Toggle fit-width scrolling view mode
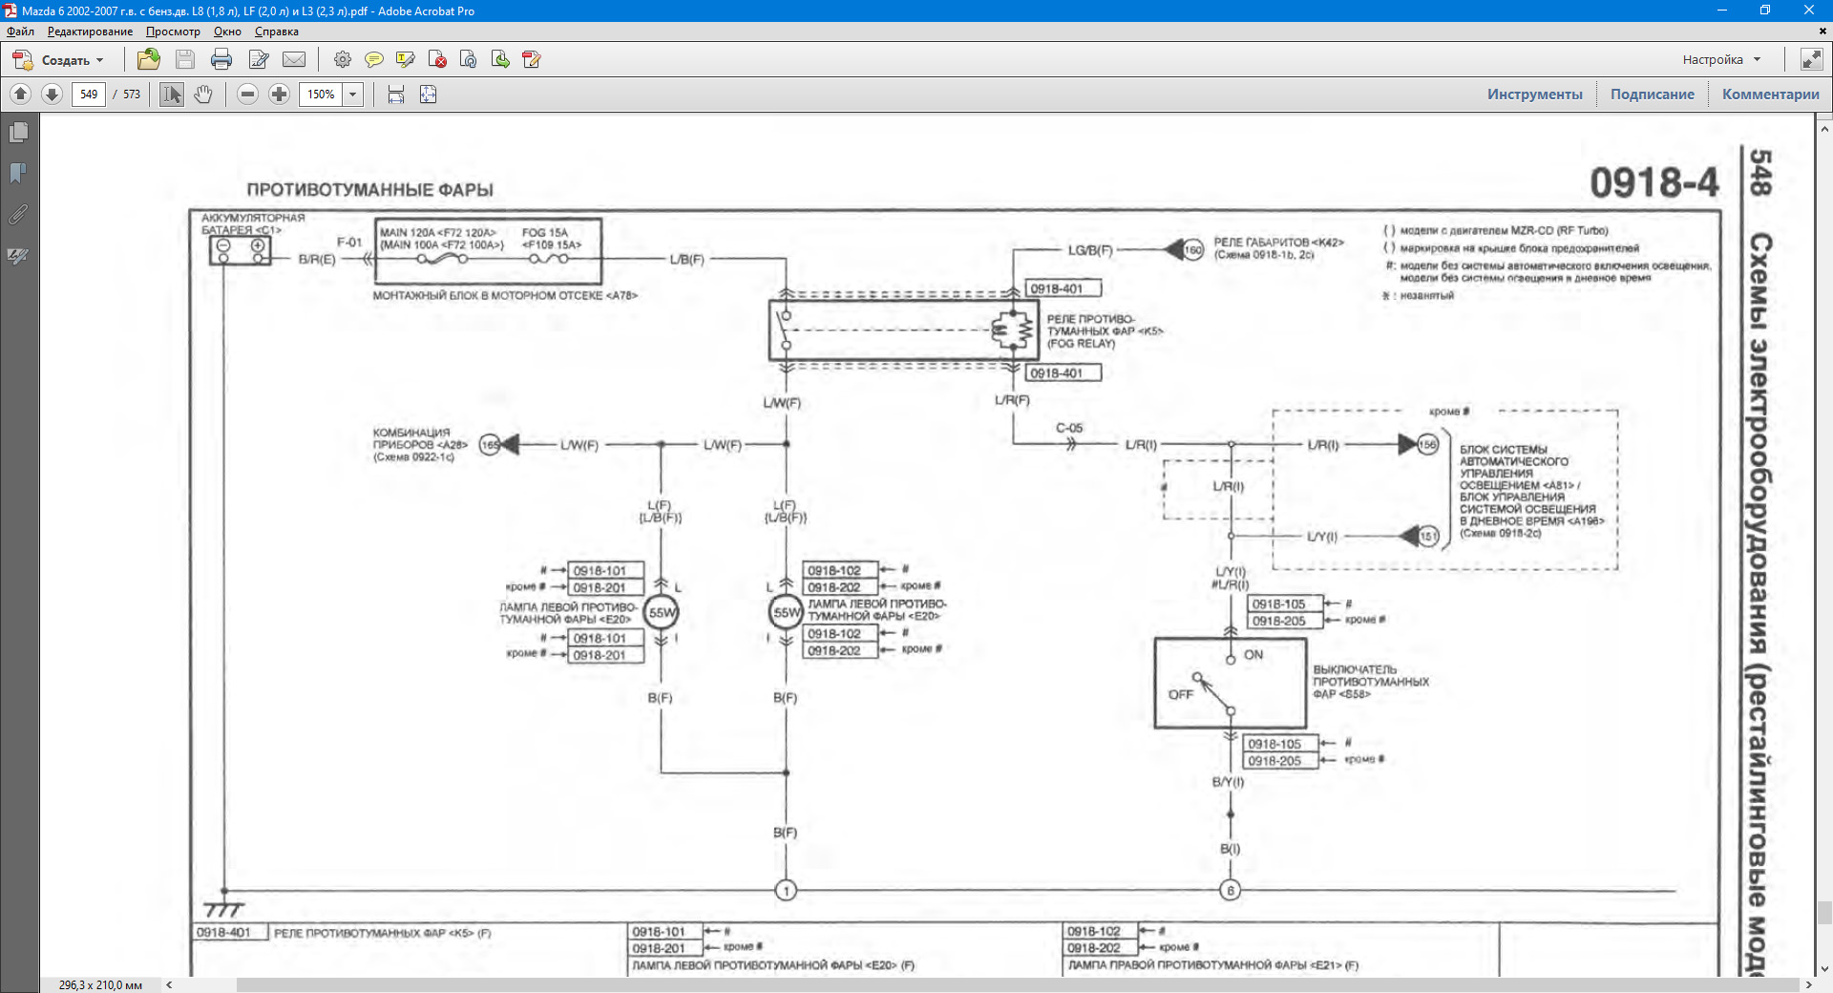 pyautogui.click(x=396, y=95)
